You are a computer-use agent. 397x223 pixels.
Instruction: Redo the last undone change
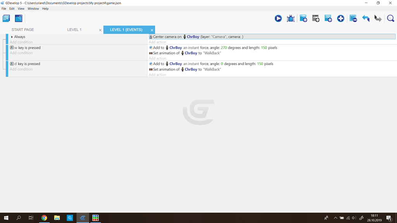click(378, 19)
